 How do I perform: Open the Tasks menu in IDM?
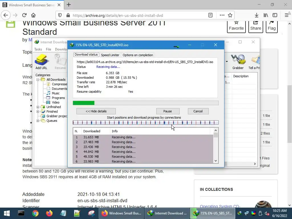pyautogui.click(x=38, y=49)
